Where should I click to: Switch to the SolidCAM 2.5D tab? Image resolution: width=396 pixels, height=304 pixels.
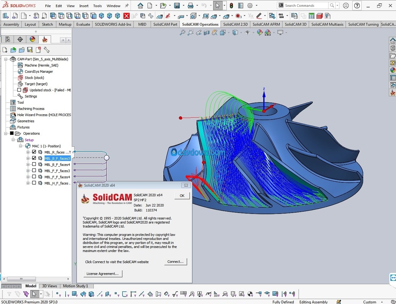[235, 24]
